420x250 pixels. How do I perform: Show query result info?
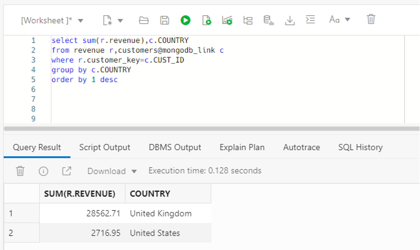(x=43, y=171)
